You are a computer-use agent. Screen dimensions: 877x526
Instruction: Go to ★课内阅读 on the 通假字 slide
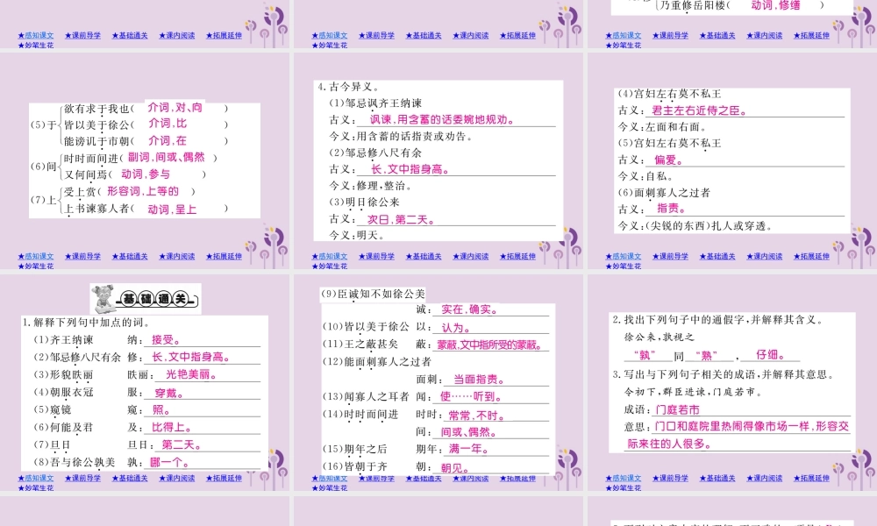point(764,479)
